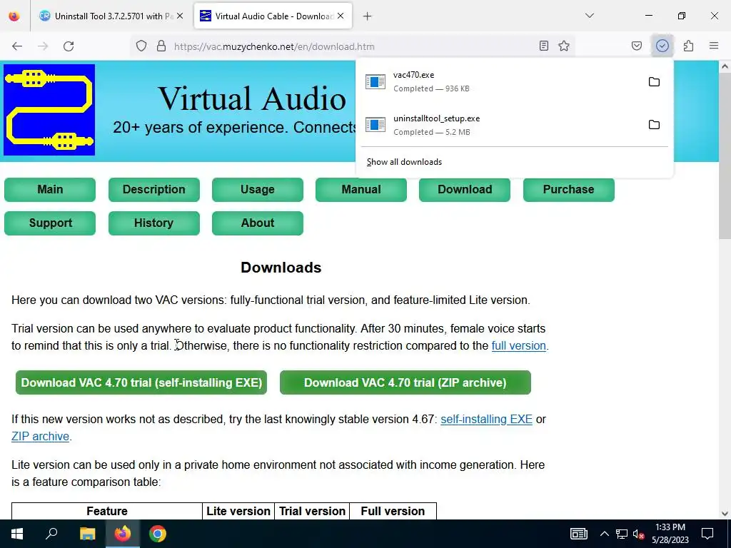Image resolution: width=731 pixels, height=548 pixels.
Task: View the History page
Action: pos(154,223)
